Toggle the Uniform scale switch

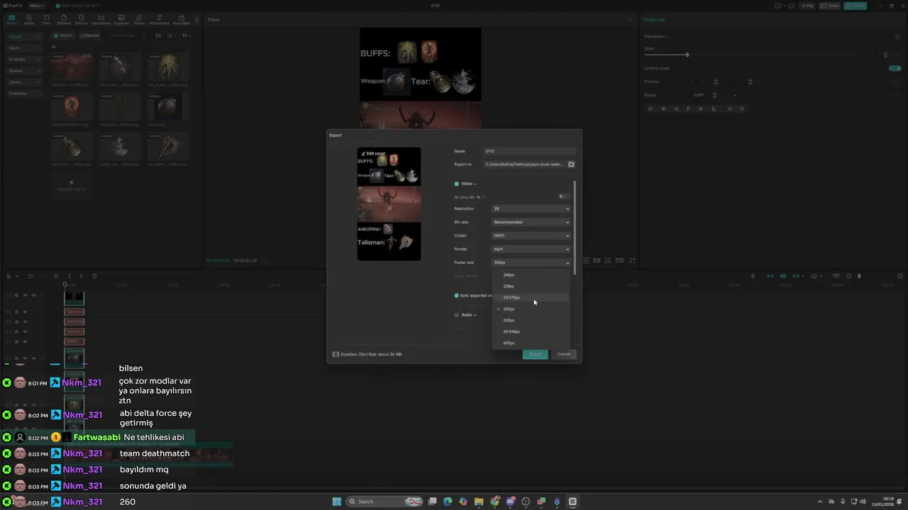[x=895, y=69]
